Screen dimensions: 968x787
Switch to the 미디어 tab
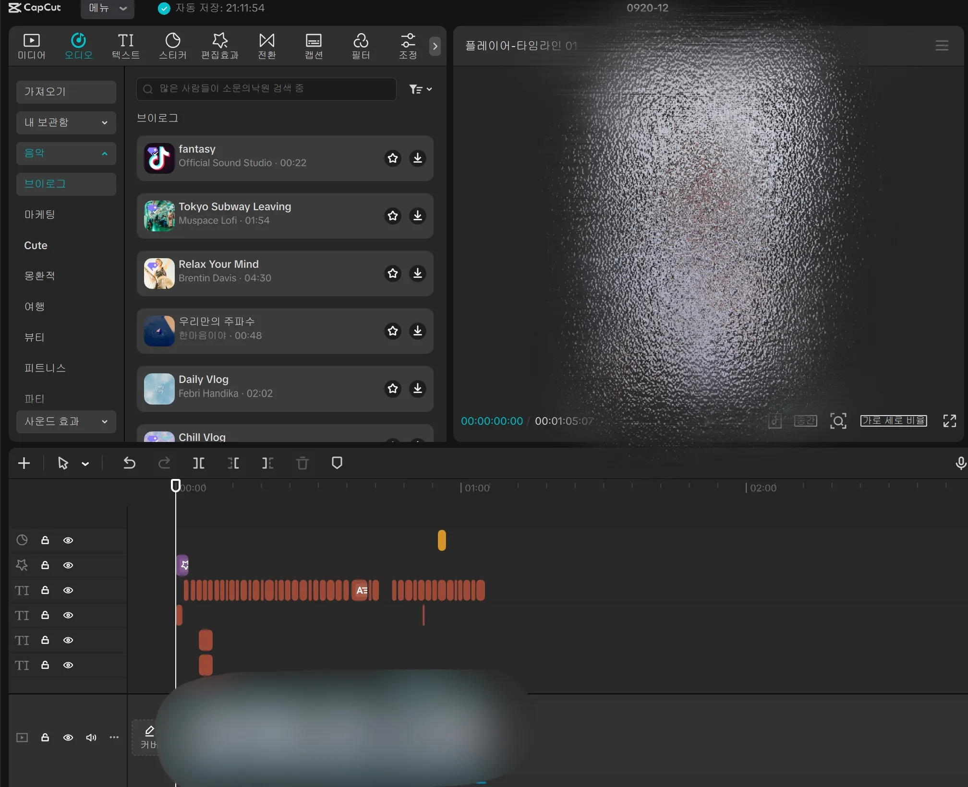tap(32, 47)
